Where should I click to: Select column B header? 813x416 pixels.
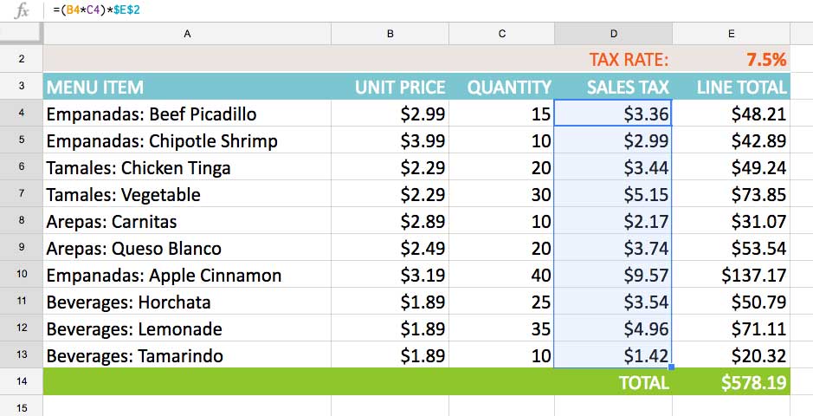tap(390, 33)
